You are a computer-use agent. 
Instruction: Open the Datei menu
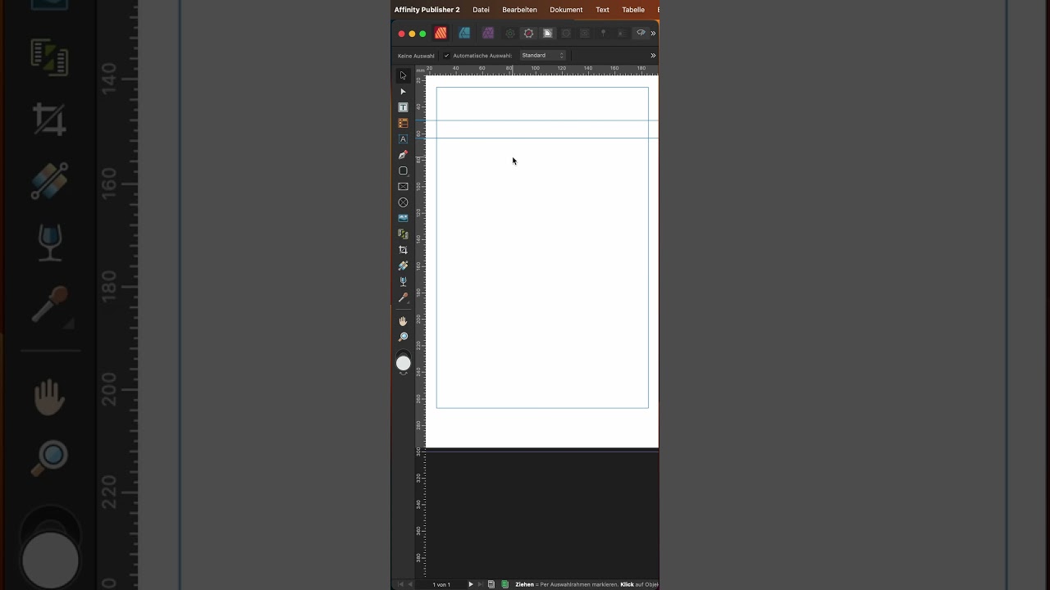tap(481, 10)
